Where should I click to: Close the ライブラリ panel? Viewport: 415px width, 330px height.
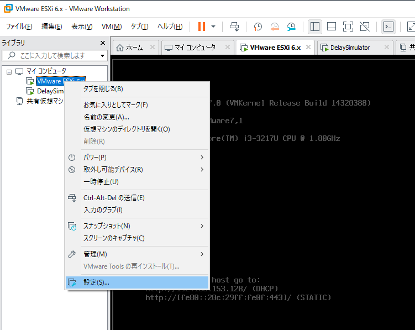[x=103, y=43]
